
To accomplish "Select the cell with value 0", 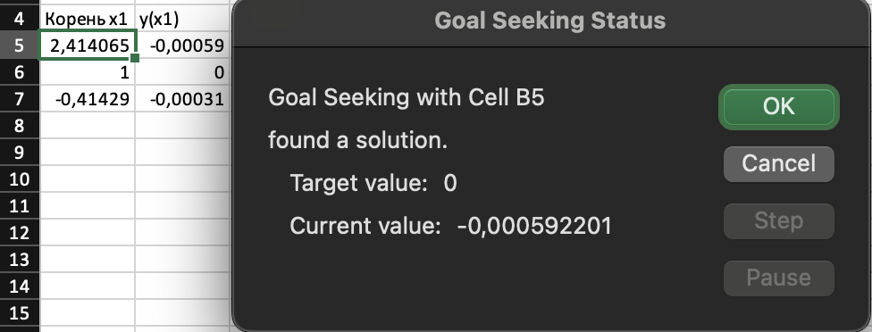I will [182, 72].
